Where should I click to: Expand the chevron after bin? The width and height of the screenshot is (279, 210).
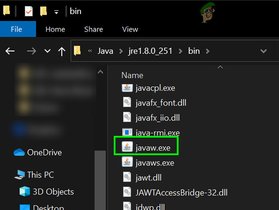click(207, 51)
